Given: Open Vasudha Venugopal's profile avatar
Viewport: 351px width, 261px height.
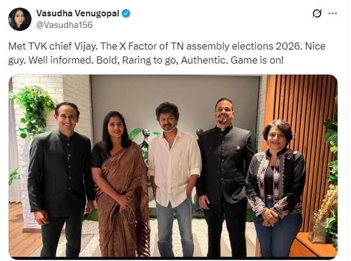Looking at the screenshot, I should [x=20, y=19].
